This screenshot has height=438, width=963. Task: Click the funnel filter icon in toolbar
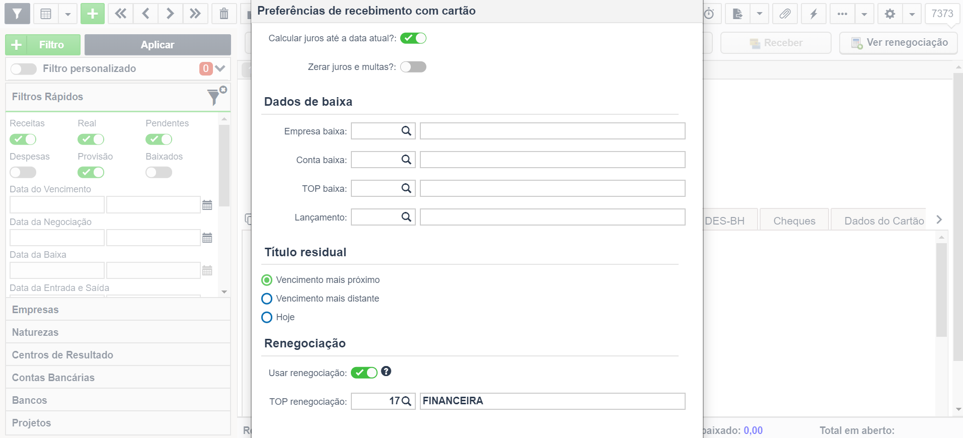(x=17, y=14)
